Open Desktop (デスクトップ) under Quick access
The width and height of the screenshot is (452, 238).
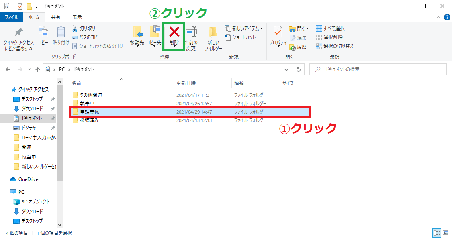click(x=28, y=99)
